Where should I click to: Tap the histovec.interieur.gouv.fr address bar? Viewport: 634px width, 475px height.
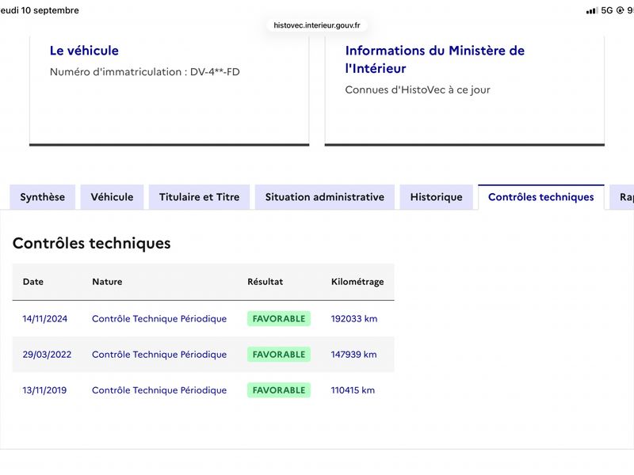(316, 25)
